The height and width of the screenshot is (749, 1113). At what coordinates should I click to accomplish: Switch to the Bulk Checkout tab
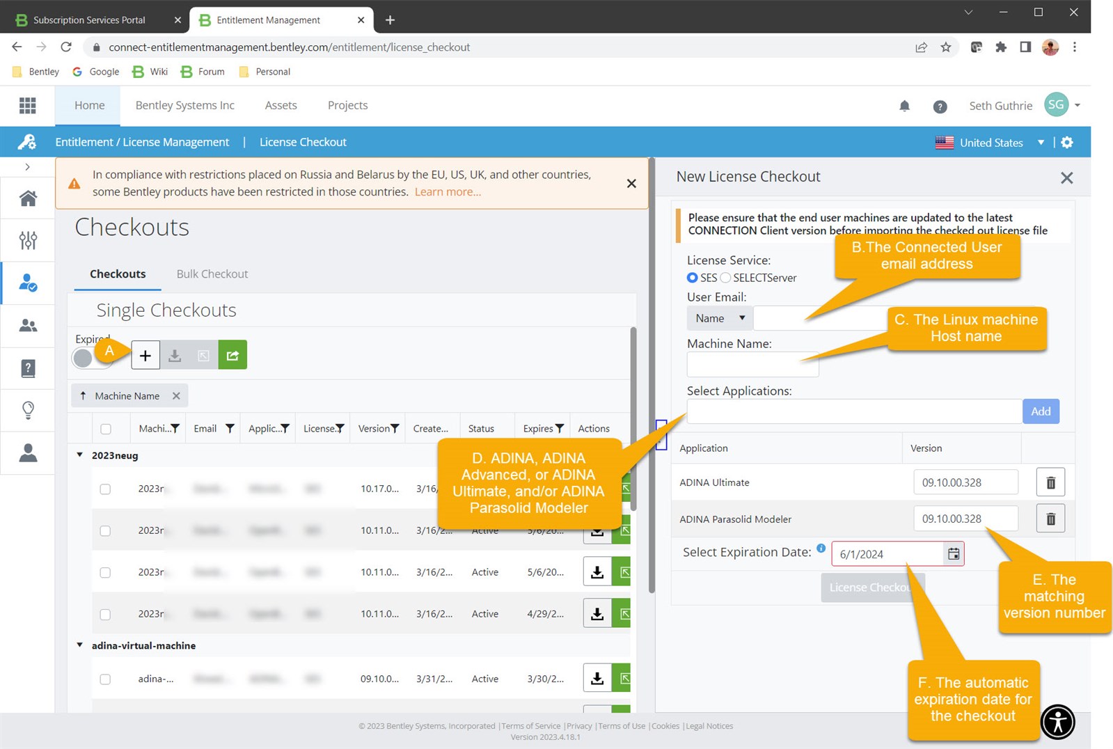[212, 274]
